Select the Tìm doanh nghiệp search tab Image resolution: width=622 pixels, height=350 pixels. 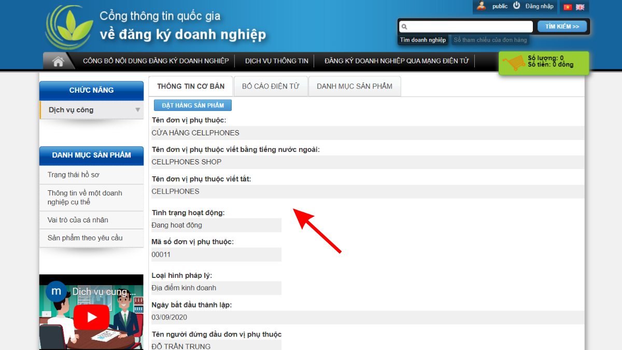point(423,40)
